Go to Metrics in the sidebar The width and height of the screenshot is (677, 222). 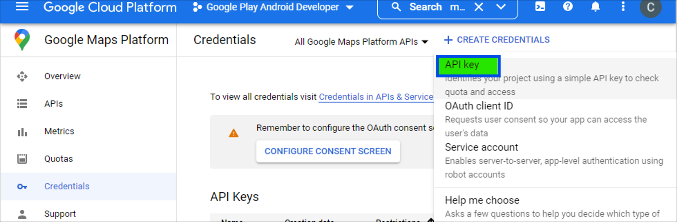pyautogui.click(x=59, y=131)
